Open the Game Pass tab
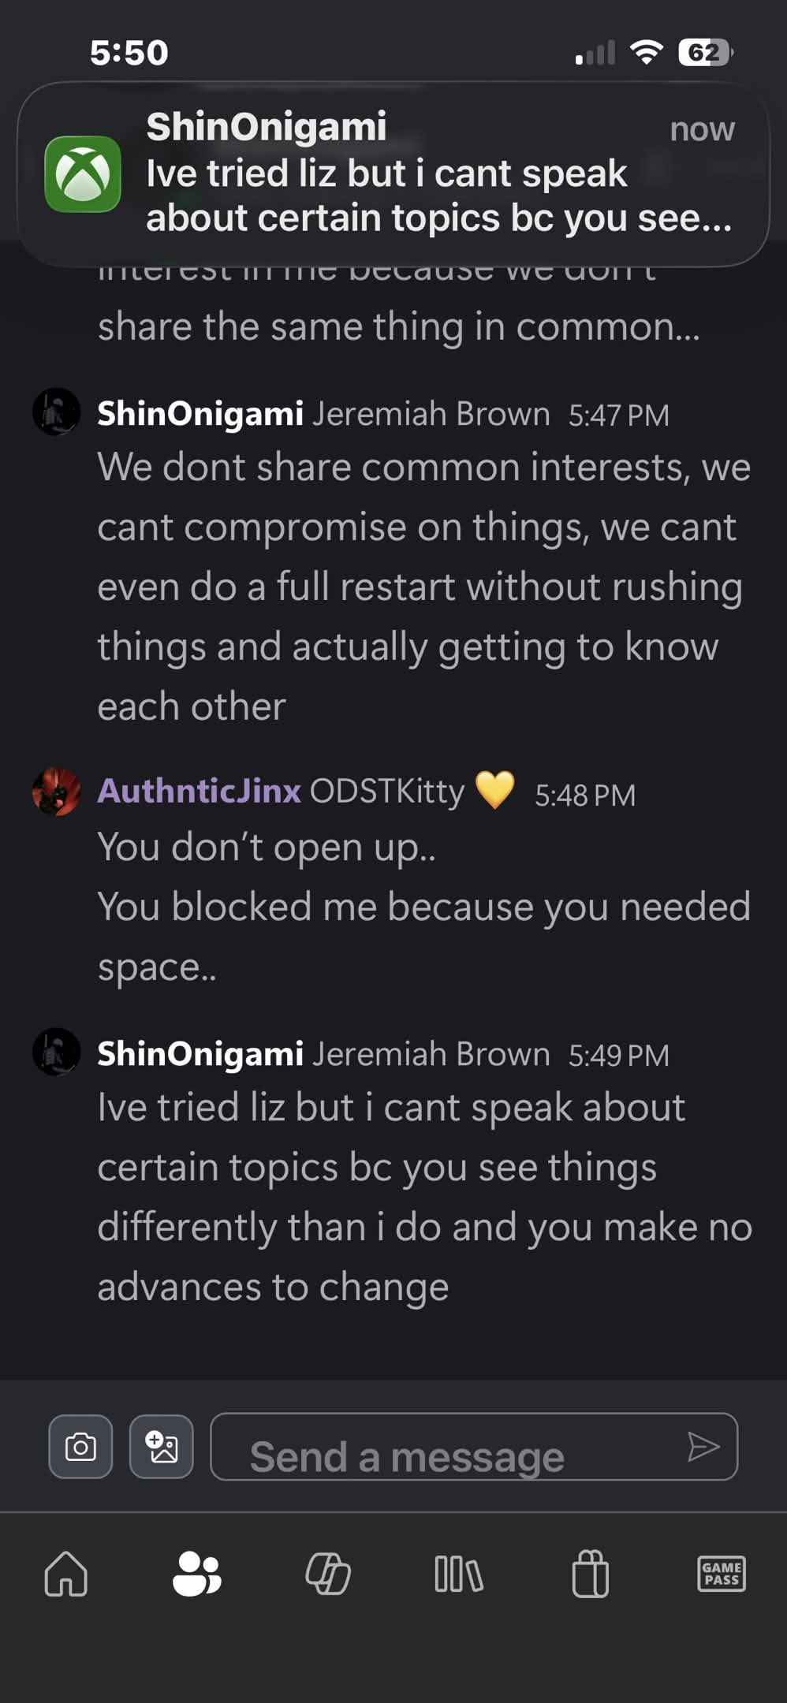 (721, 1574)
